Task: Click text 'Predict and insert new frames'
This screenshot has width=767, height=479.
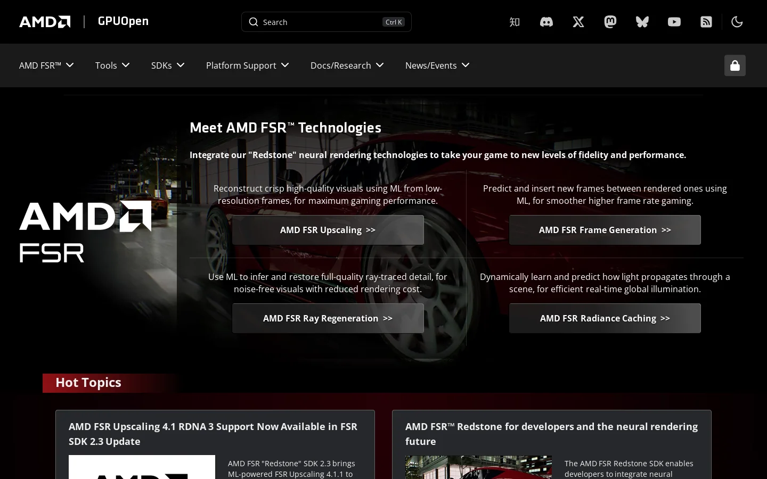Action: coord(542,188)
